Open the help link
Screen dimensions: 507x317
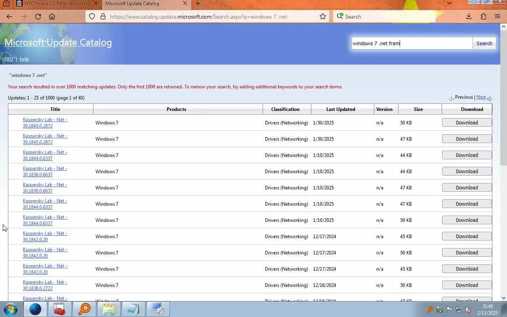coord(24,59)
